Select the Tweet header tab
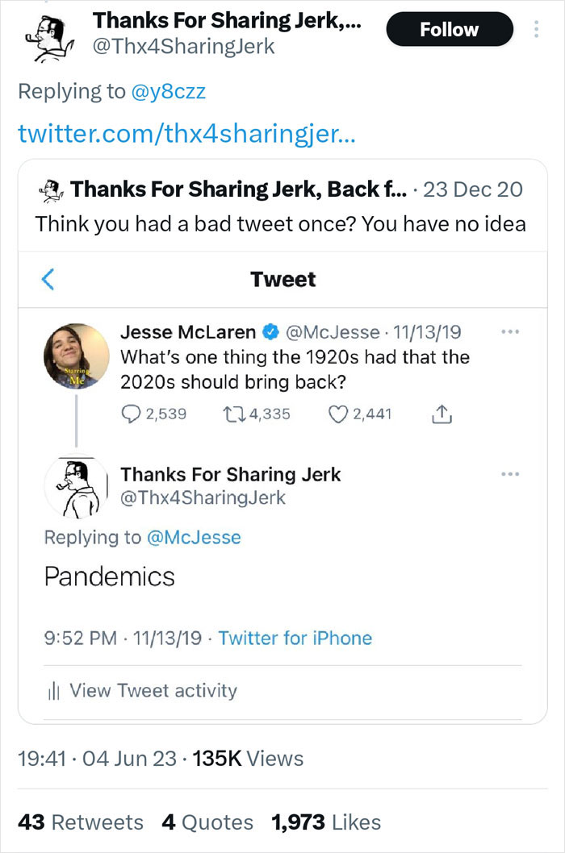 pos(282,279)
